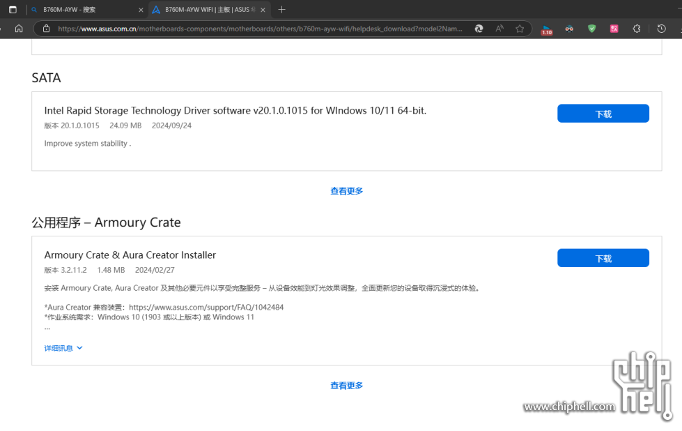Screen dimensions: 682x431
Task: Open the pink translator extension icon
Action: 614,29
